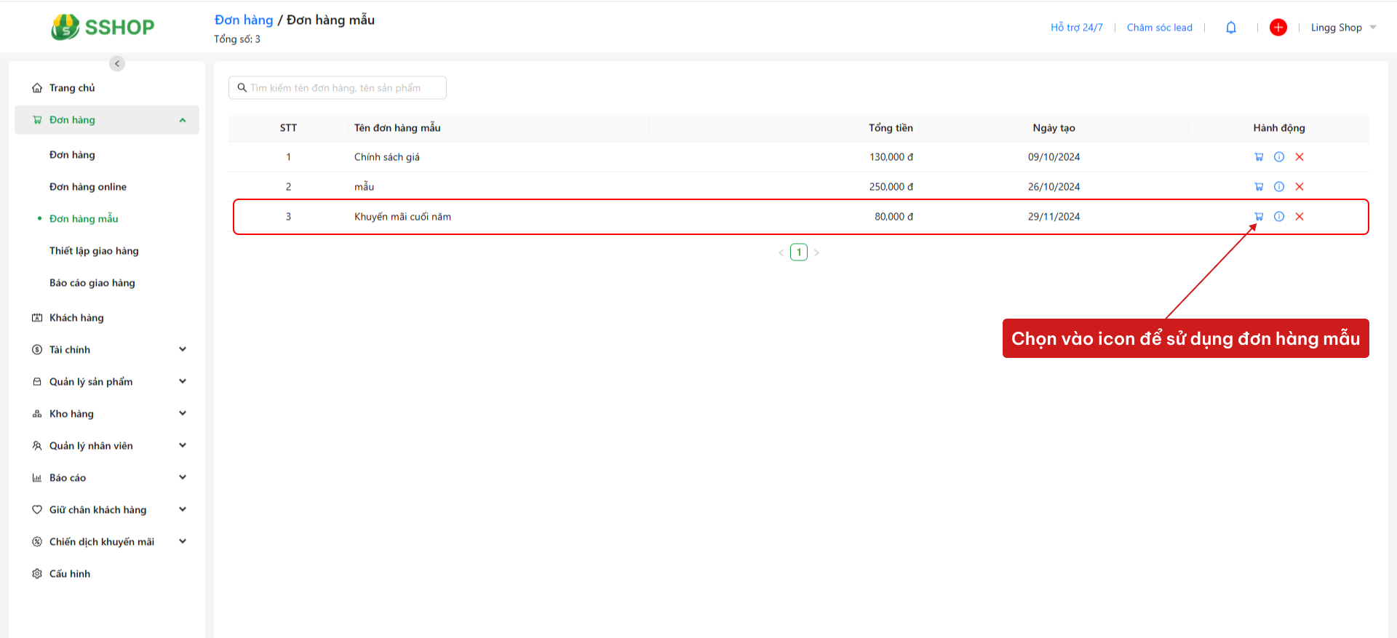Click the Báo cáo chart icon

pos(37,478)
